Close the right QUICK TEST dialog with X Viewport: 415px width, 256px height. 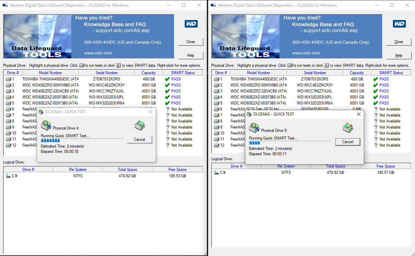click(359, 114)
